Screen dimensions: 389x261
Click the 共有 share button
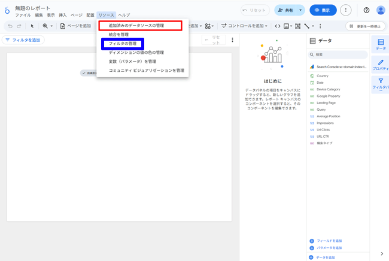click(x=285, y=10)
